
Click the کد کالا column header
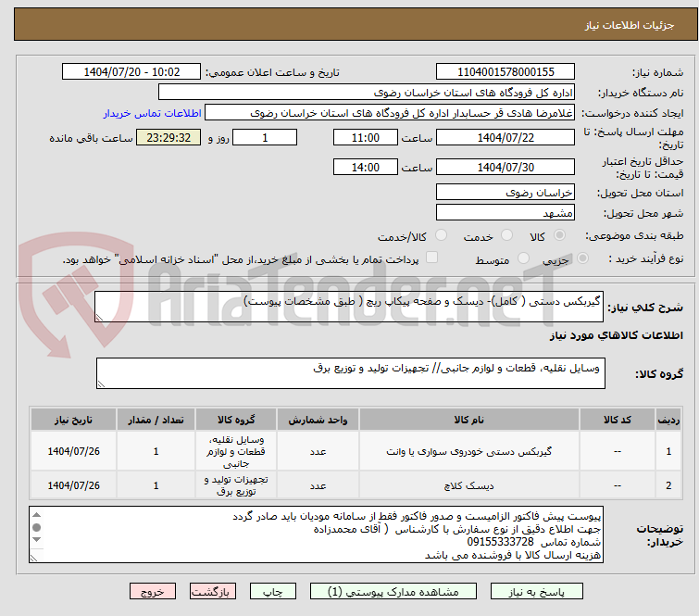[618, 420]
